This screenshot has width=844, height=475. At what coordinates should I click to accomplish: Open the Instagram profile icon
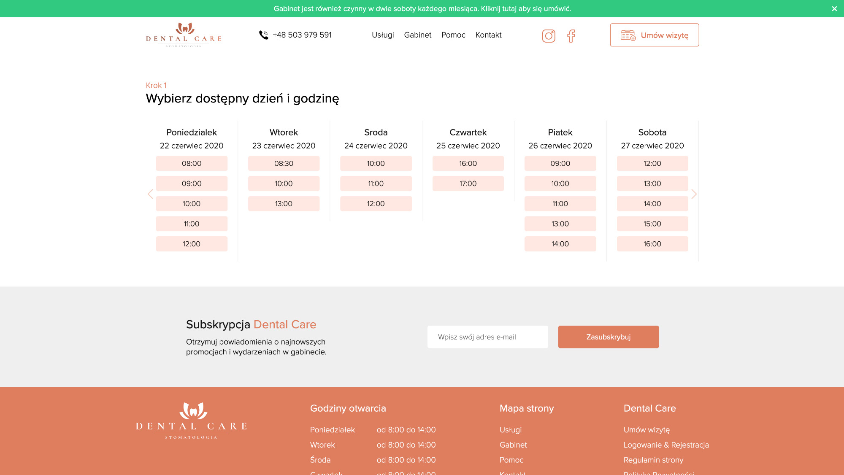[x=549, y=36]
